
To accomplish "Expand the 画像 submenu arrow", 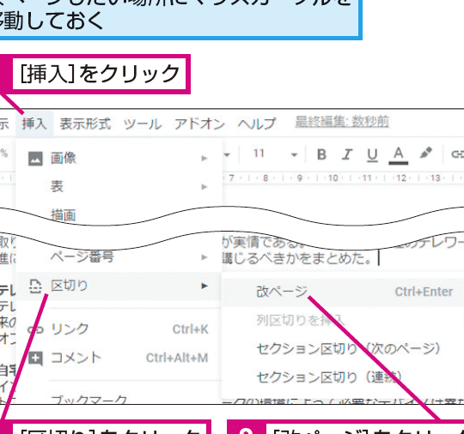I will [205, 159].
